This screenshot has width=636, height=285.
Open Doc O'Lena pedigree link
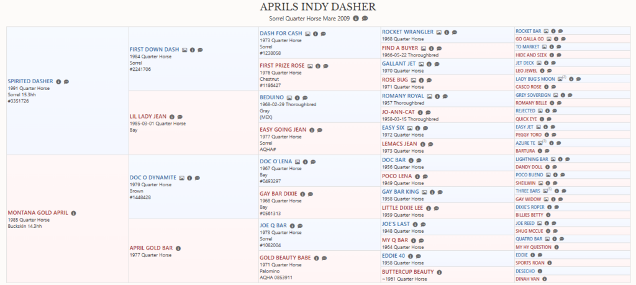[x=276, y=162]
